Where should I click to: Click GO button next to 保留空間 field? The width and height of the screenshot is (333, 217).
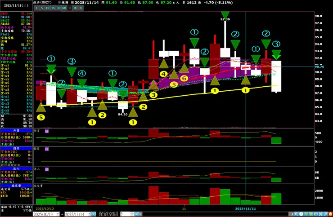(137, 214)
